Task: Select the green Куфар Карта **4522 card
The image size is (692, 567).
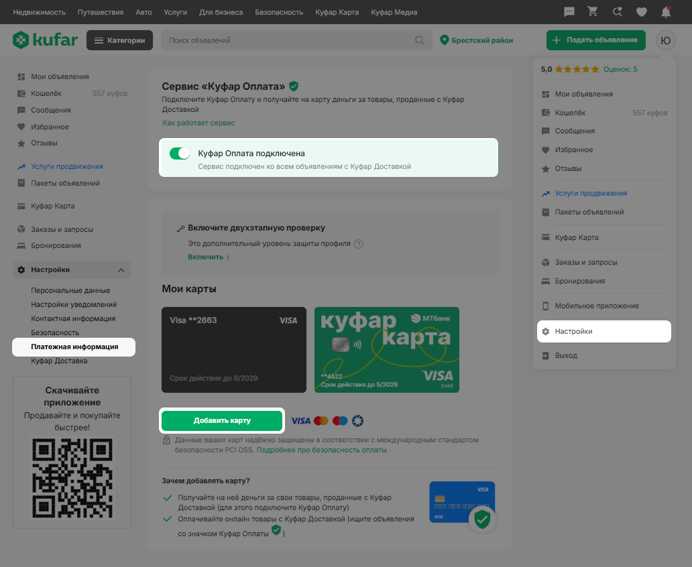Action: click(387, 350)
